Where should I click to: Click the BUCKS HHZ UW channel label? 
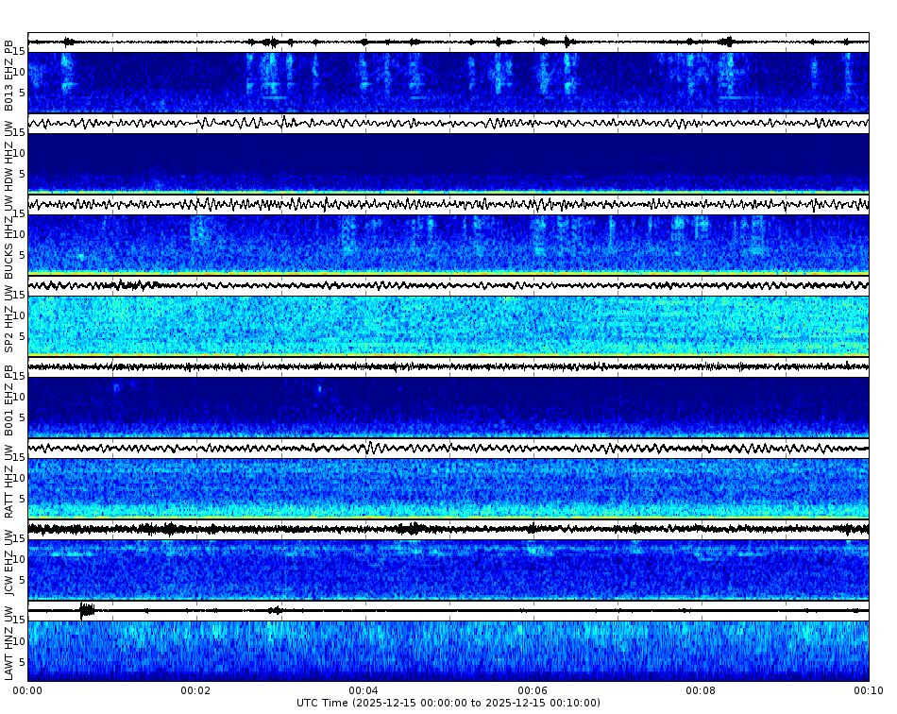pyautogui.click(x=8, y=236)
